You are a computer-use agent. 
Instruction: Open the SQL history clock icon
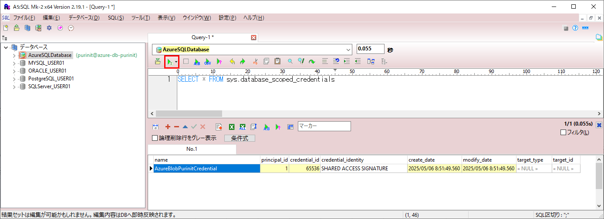pos(71,28)
